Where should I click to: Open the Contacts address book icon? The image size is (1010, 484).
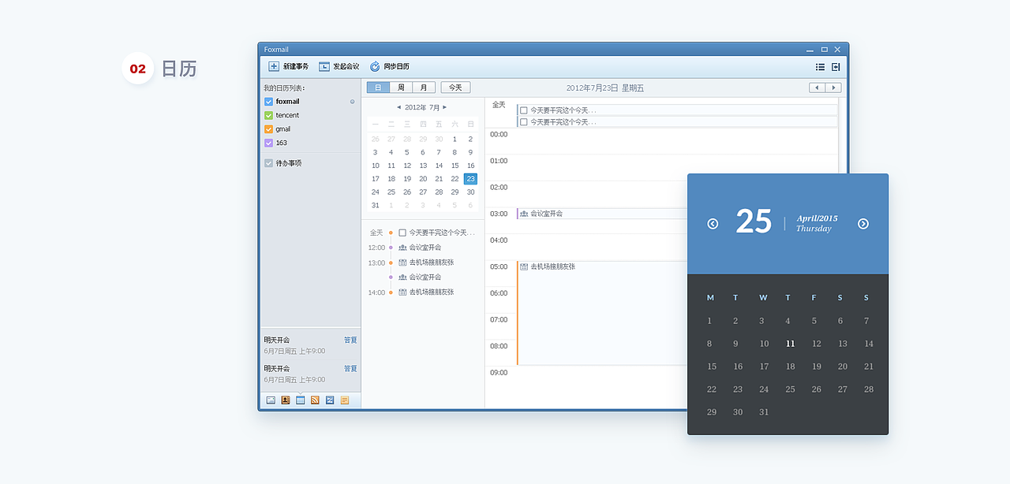286,400
